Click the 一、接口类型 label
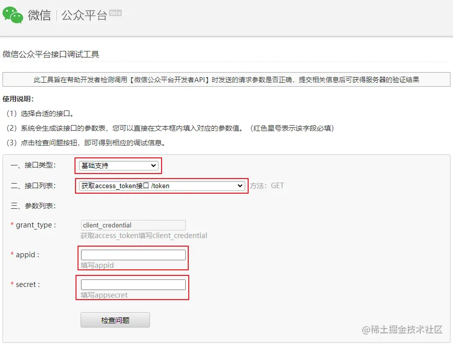 click(x=33, y=165)
